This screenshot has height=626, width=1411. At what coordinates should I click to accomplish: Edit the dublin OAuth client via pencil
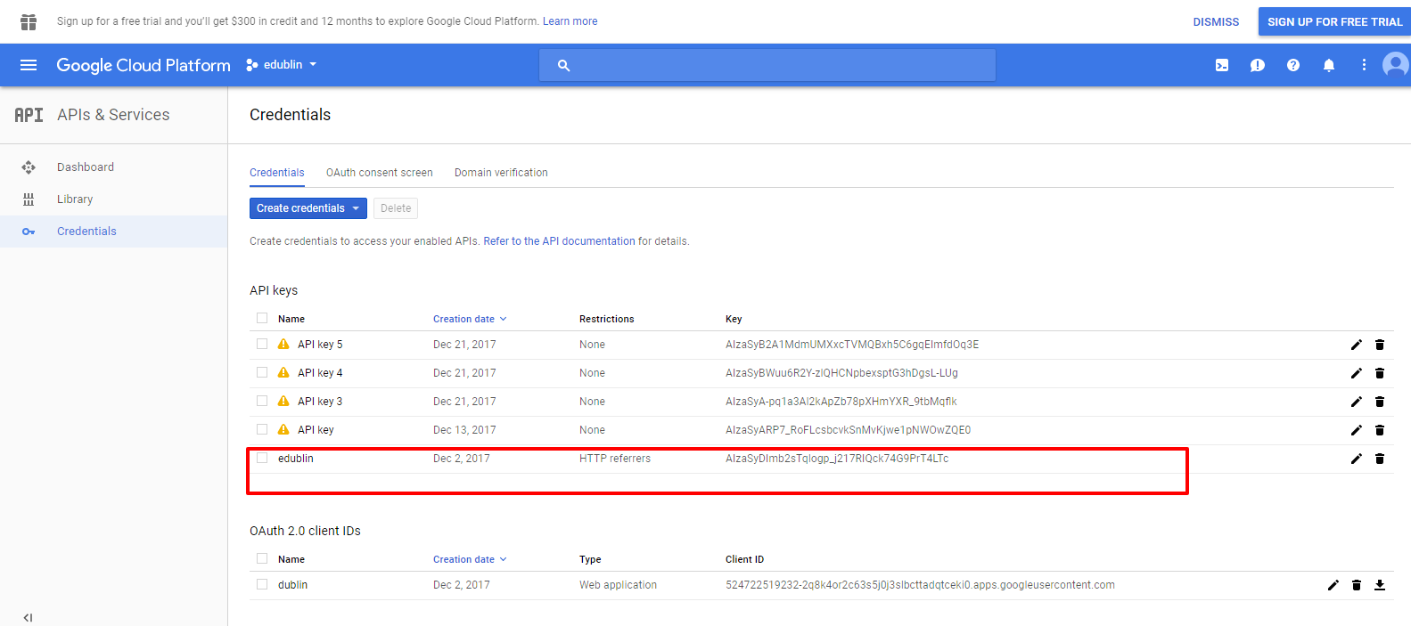click(x=1333, y=585)
